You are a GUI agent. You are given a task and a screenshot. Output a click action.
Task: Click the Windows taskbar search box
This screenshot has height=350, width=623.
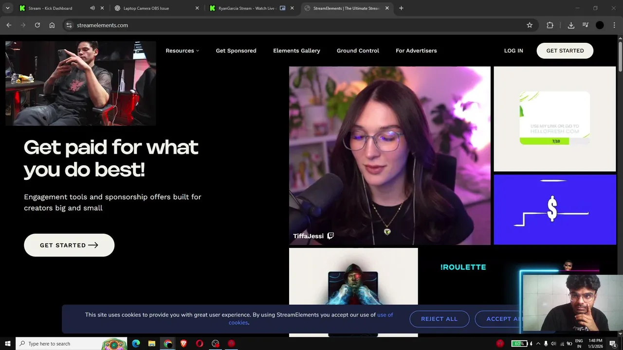[72, 344]
